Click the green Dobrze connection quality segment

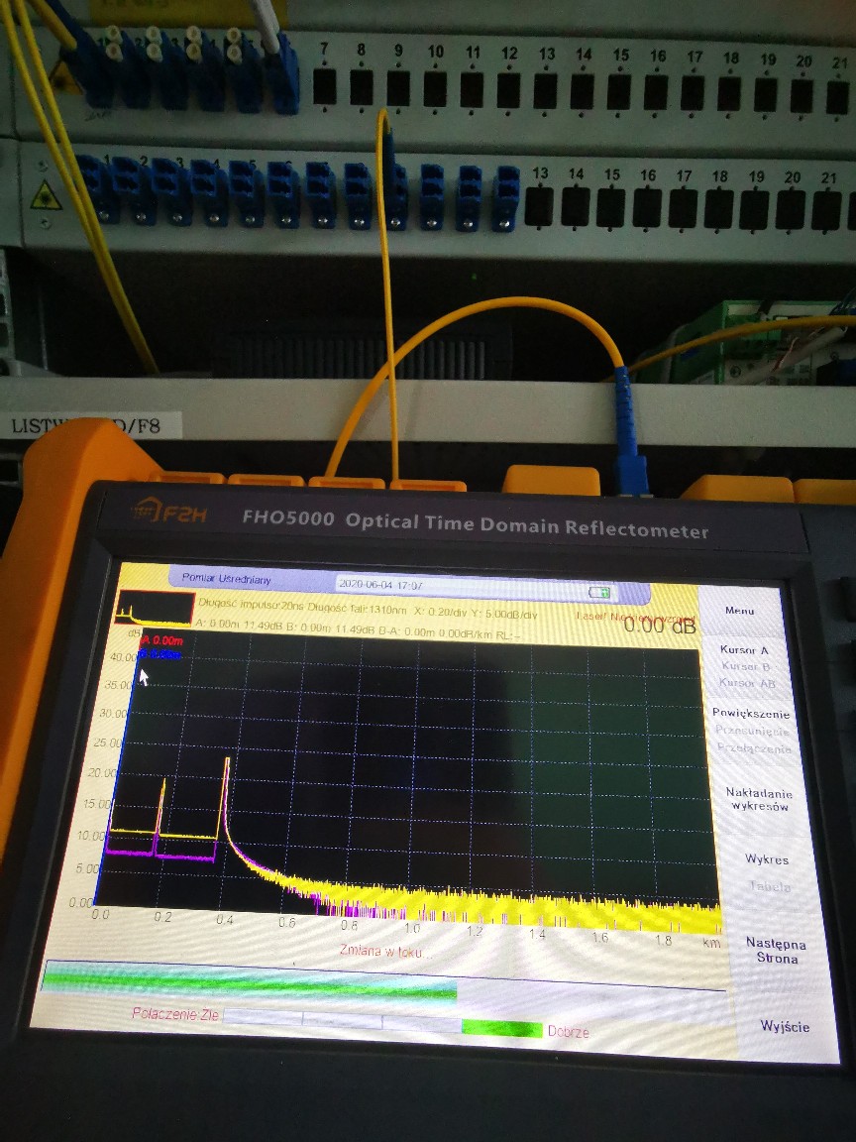502,1028
